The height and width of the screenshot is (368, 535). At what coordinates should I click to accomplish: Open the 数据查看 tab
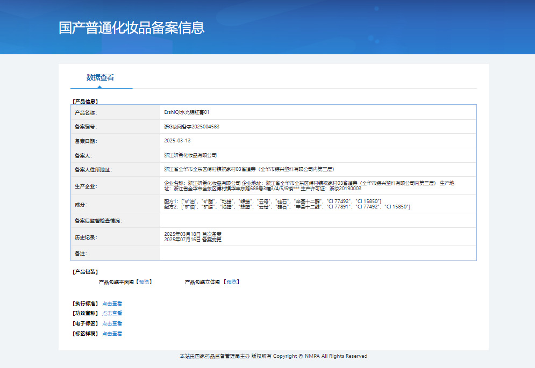(x=100, y=77)
